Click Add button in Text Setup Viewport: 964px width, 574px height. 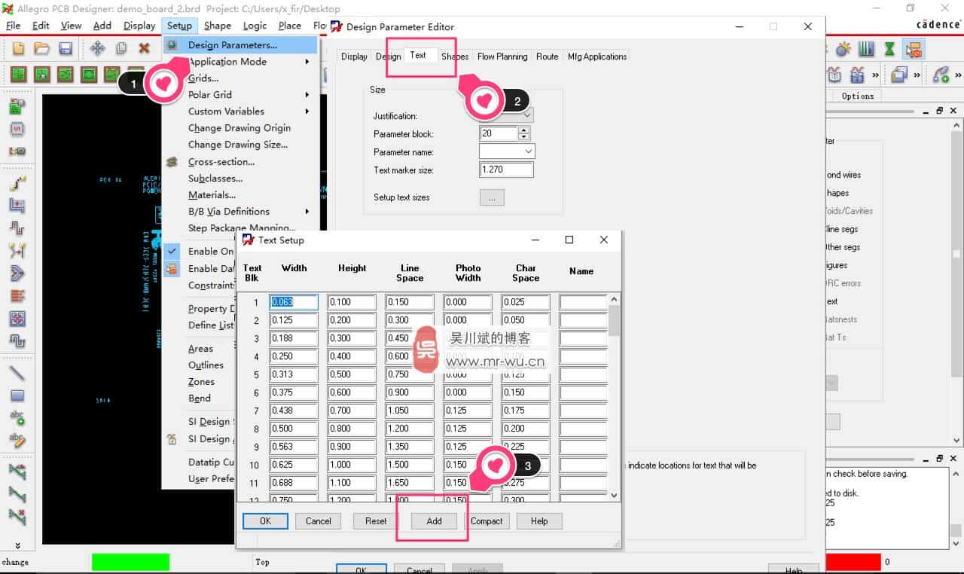(x=434, y=521)
